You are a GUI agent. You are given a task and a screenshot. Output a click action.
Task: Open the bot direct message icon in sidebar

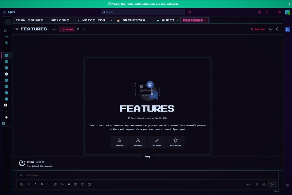[x=6, y=117]
